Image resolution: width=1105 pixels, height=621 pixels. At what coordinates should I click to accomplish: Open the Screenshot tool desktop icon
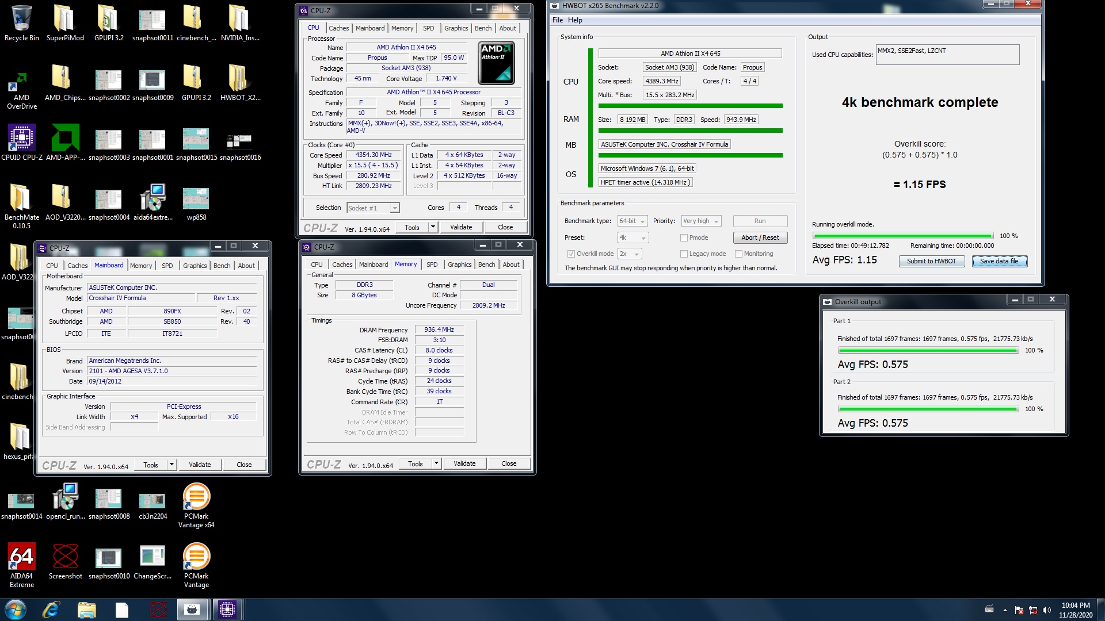point(65,561)
